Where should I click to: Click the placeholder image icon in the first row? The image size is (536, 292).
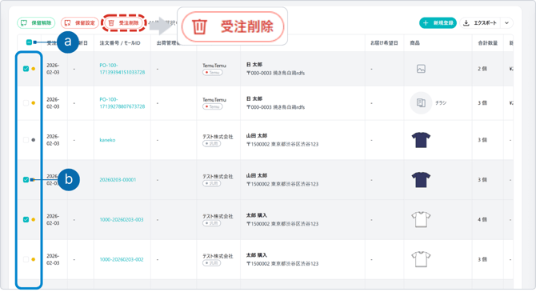point(421,69)
